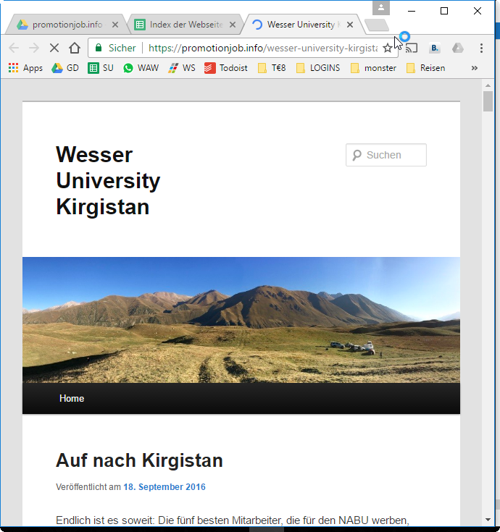
Task: Click the B. extension icon
Action: (435, 48)
